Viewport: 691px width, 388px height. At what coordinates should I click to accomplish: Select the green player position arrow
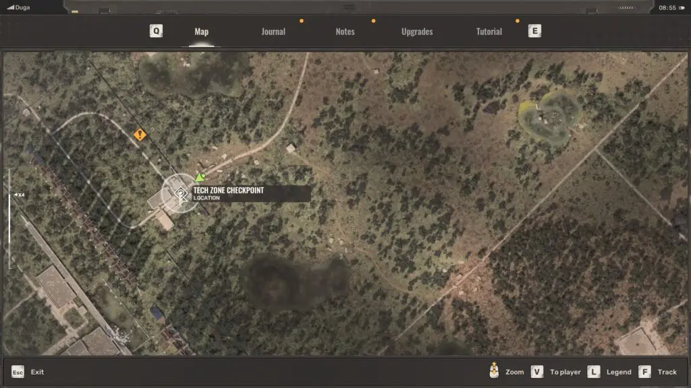click(x=200, y=177)
